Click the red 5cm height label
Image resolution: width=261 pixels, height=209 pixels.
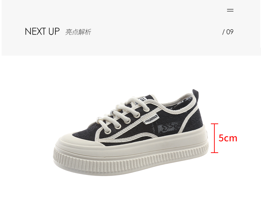228,138
